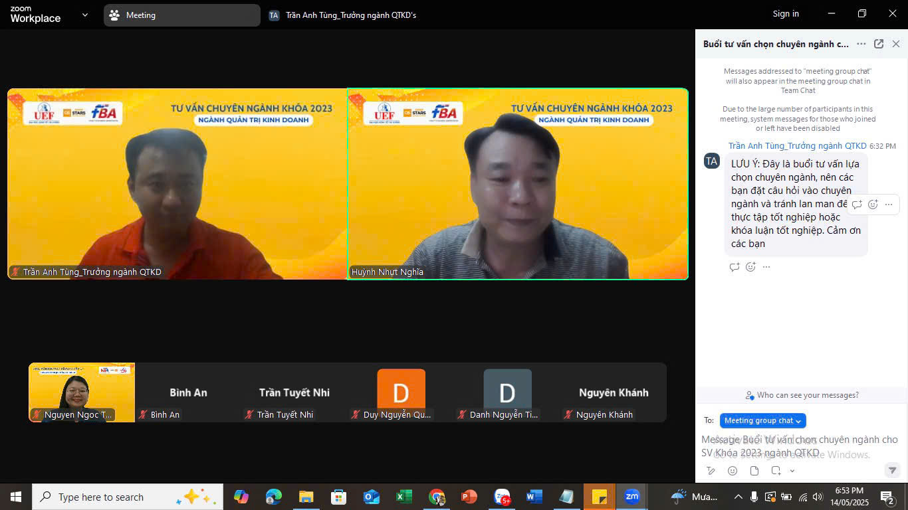The width and height of the screenshot is (908, 510).
Task: Open the Meeting group chat recipient dropdown
Action: click(x=762, y=420)
